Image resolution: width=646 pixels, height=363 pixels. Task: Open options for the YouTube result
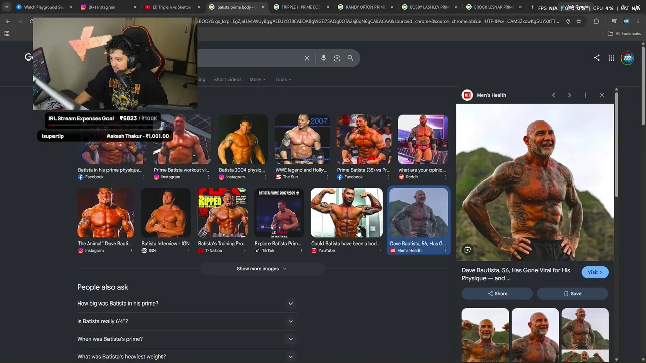click(380, 251)
